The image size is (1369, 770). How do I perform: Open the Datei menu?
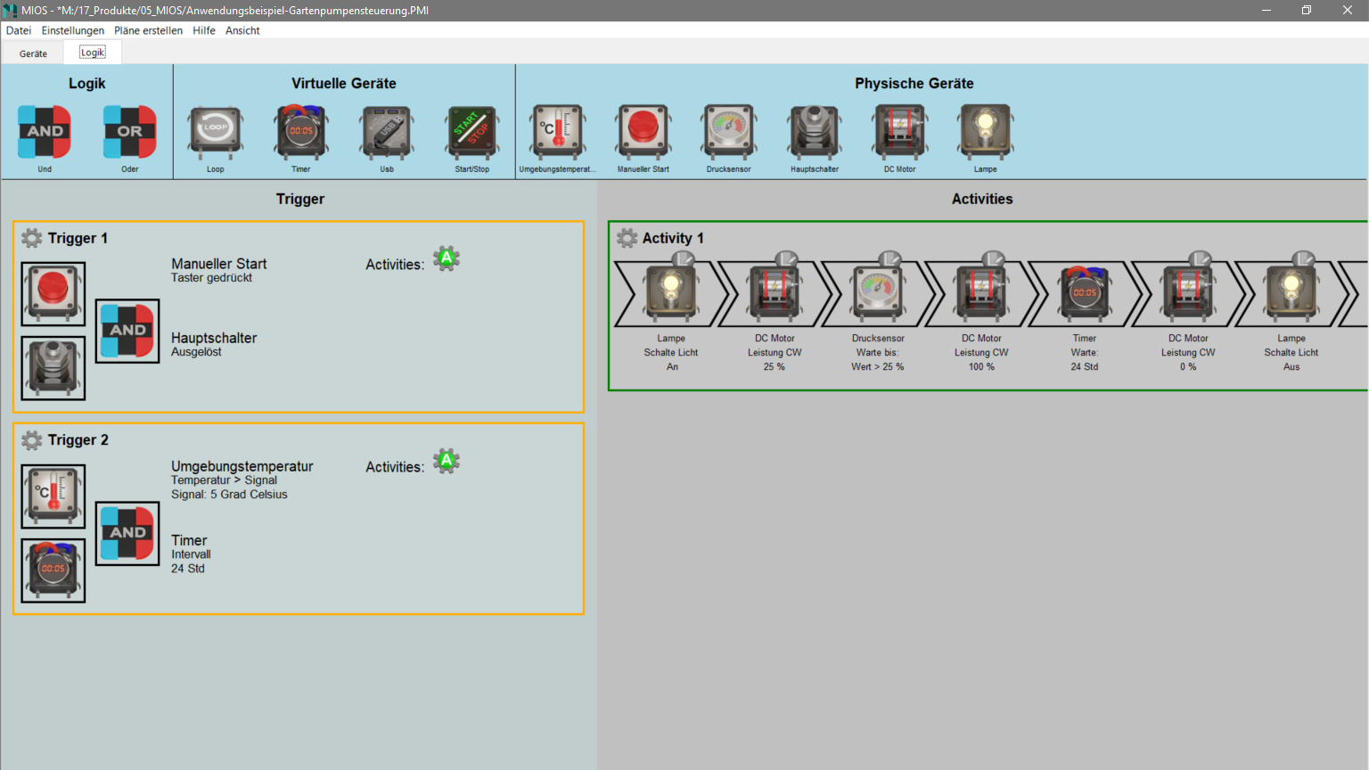point(19,30)
